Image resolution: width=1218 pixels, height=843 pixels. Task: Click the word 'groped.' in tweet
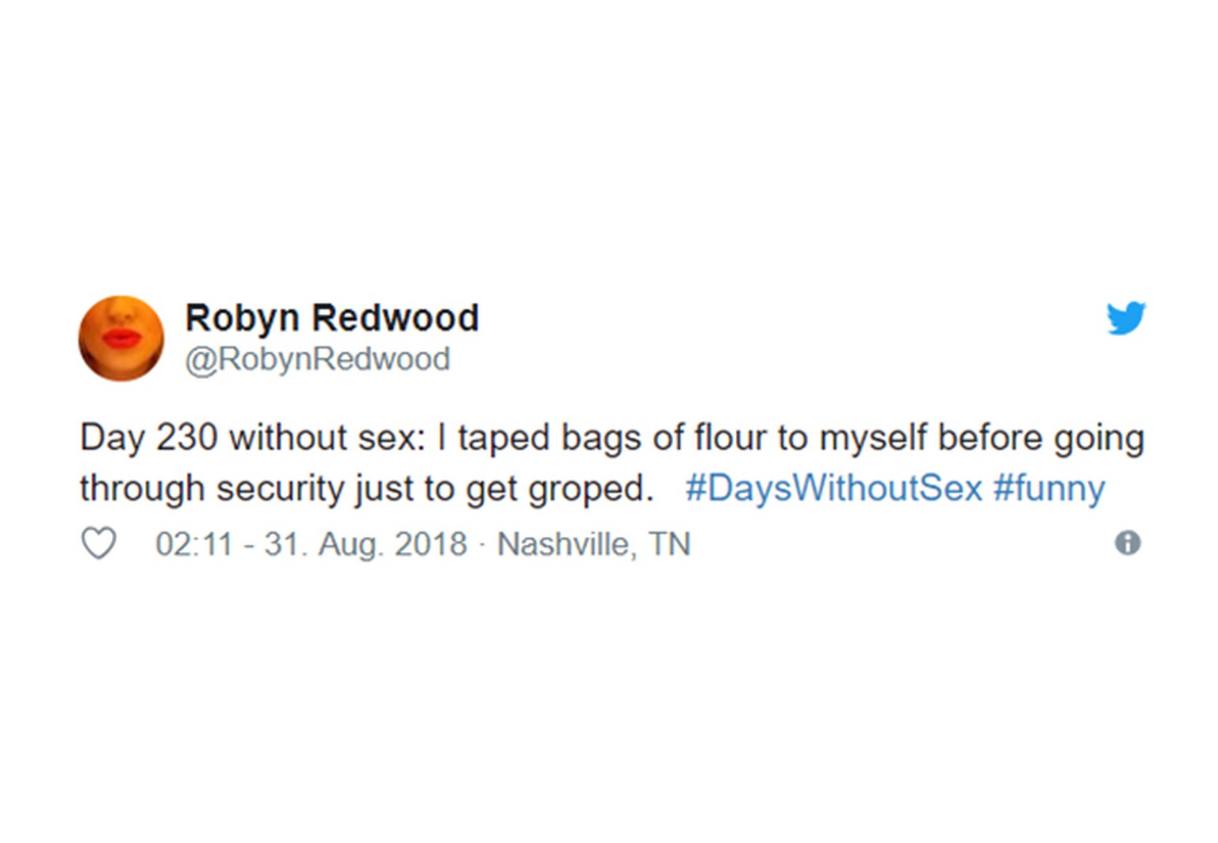[x=591, y=489]
